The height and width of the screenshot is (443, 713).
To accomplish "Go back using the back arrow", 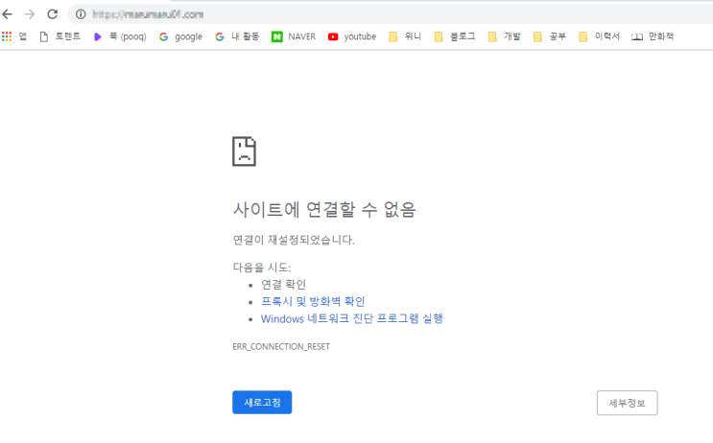I will pyautogui.click(x=8, y=14).
